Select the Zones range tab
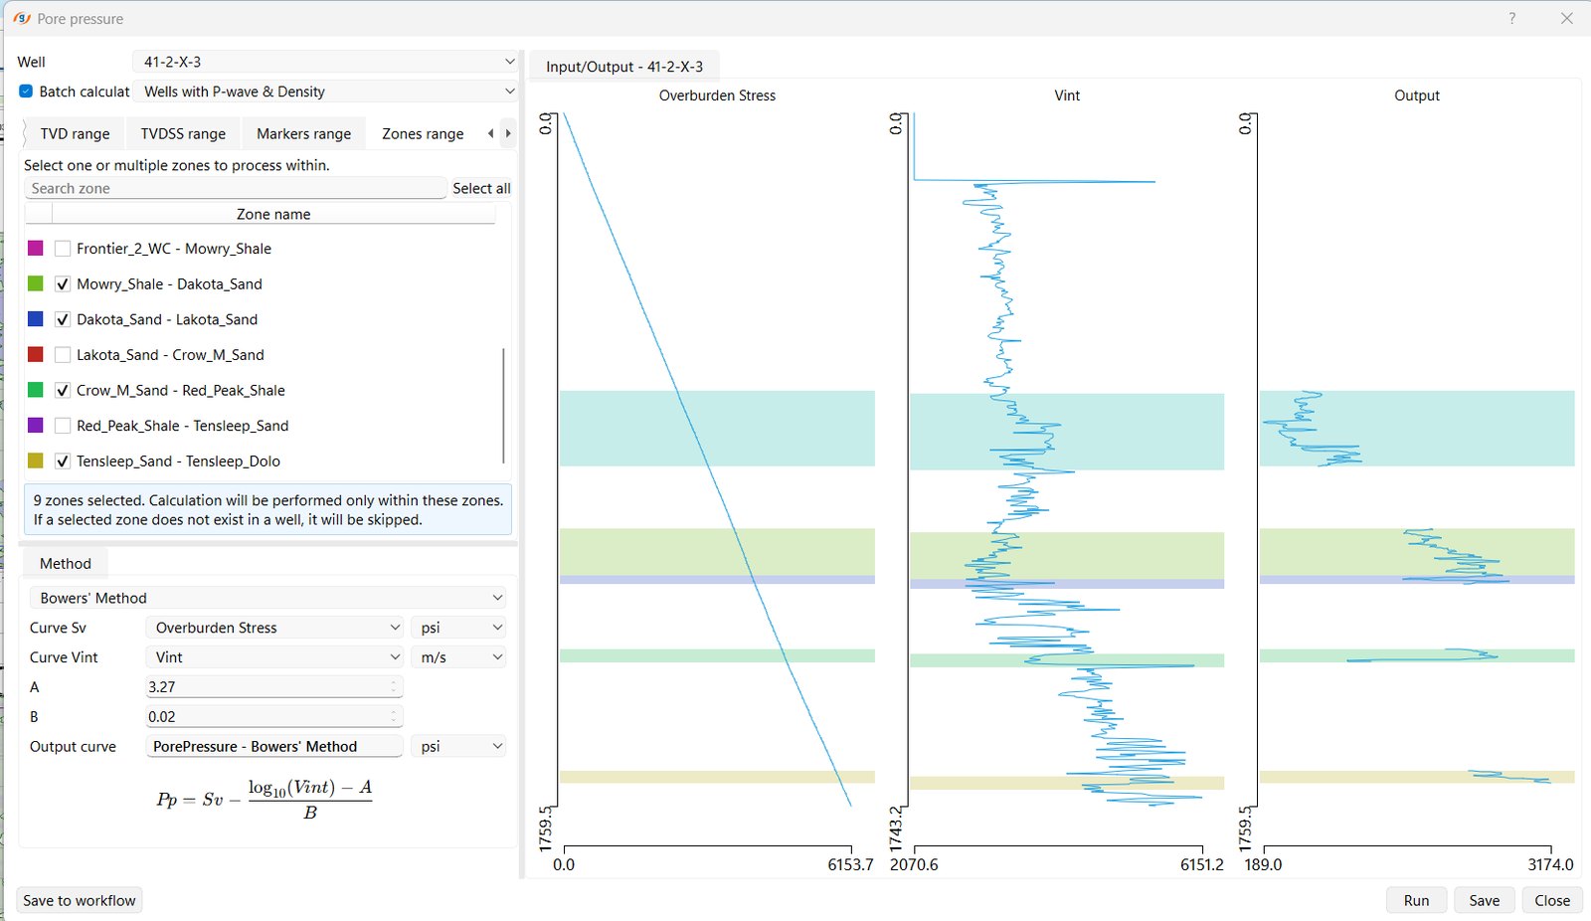The image size is (1591, 921). click(x=423, y=133)
